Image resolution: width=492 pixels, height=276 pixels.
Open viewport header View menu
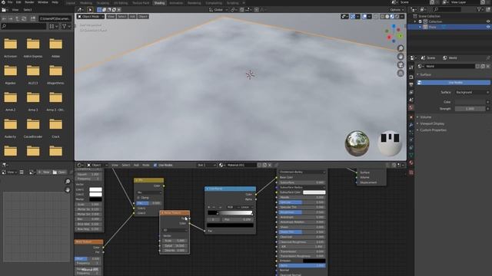111,16
